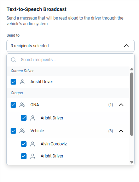Click the Alvin Cordoviz name
This screenshot has height=182, width=139.
pos(54,144)
